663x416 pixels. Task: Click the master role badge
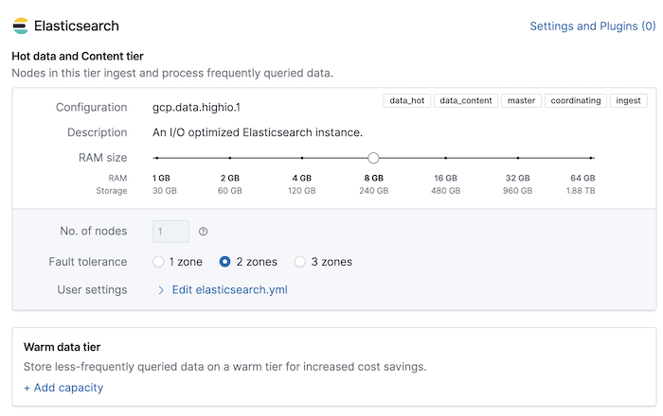point(521,100)
